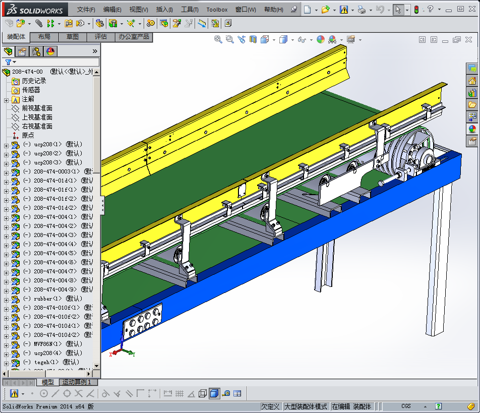Toggle the shaded cube display button
This screenshot has width=480, height=413.
[x=214, y=393]
